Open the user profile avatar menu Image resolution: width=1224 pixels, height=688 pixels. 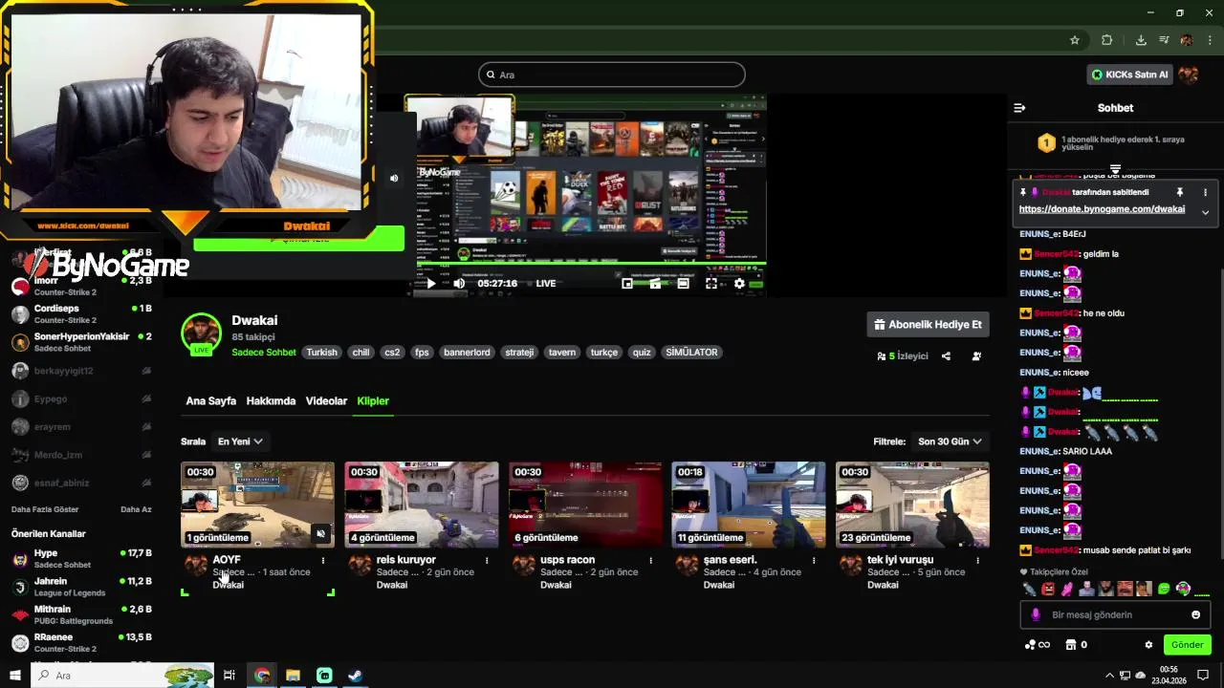click(x=1189, y=75)
